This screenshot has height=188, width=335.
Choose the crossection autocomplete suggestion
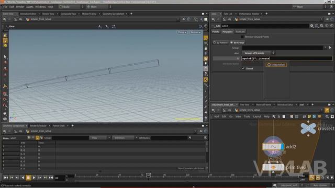point(276,65)
